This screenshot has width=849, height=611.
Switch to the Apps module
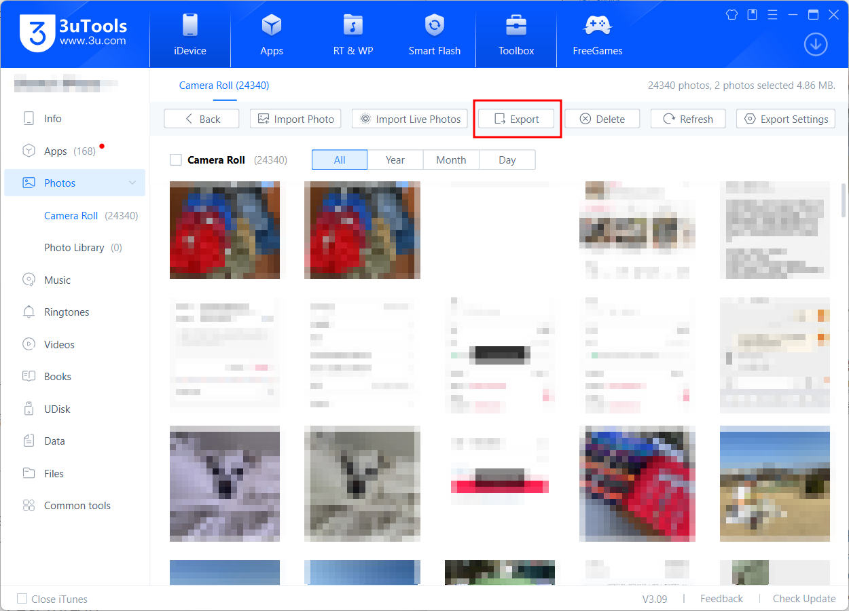tap(272, 34)
